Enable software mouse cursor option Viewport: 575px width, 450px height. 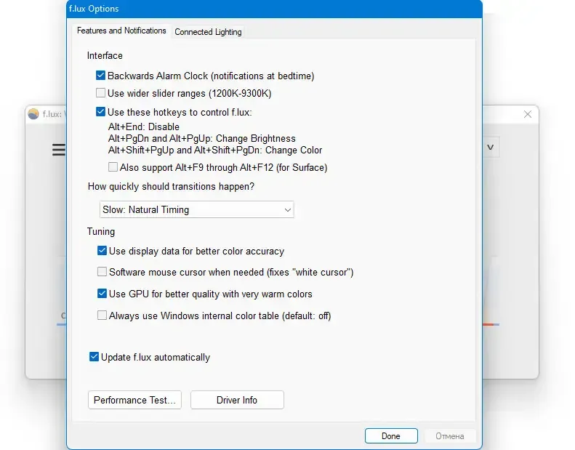tap(102, 272)
